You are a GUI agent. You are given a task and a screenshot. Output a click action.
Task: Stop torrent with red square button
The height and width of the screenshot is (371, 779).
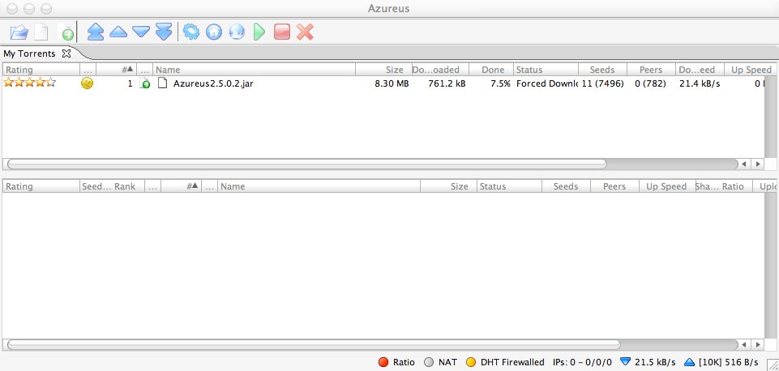point(281,32)
